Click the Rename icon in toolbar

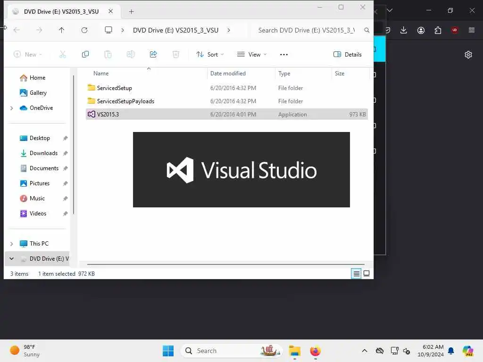[131, 55]
